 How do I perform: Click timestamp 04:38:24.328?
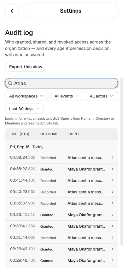[23, 157]
